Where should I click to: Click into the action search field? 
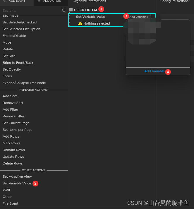[29, 11]
